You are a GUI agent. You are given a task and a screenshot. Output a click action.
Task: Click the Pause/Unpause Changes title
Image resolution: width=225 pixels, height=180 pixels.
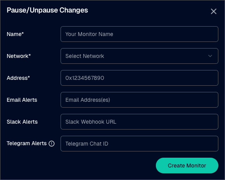point(47,10)
